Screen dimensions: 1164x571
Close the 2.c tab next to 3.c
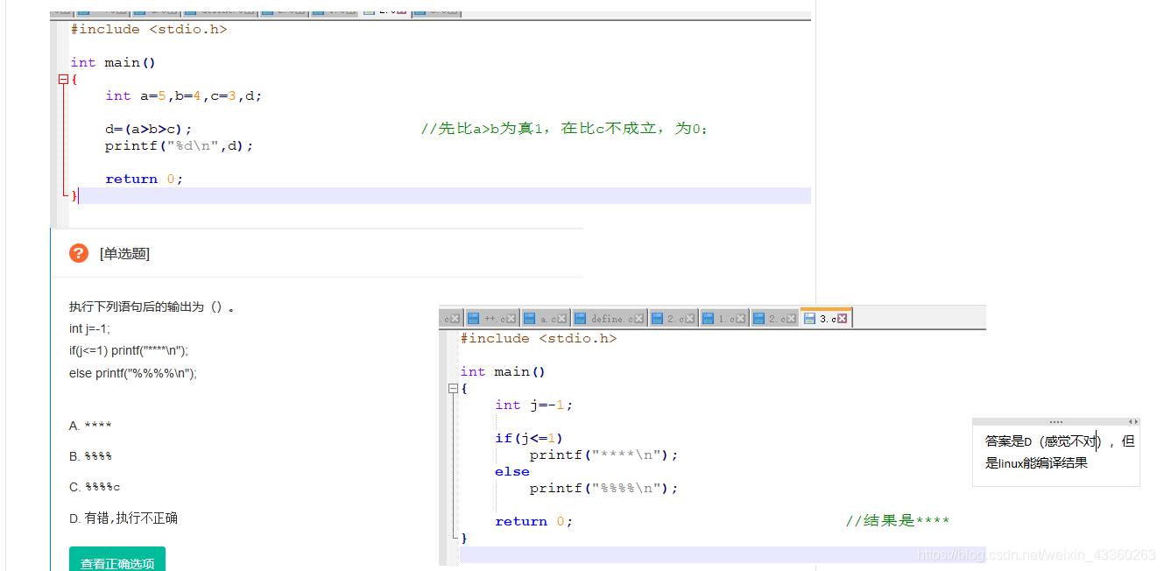click(792, 319)
